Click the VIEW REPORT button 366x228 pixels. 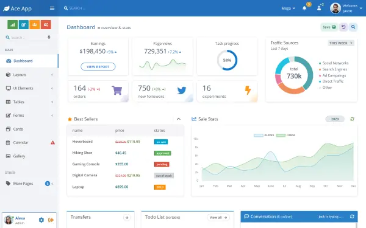click(x=98, y=66)
